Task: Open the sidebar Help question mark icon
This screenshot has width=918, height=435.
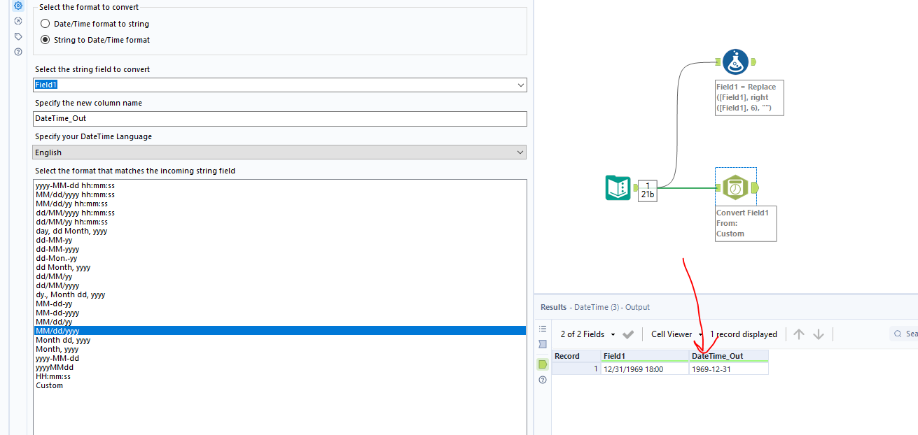Action: (18, 51)
